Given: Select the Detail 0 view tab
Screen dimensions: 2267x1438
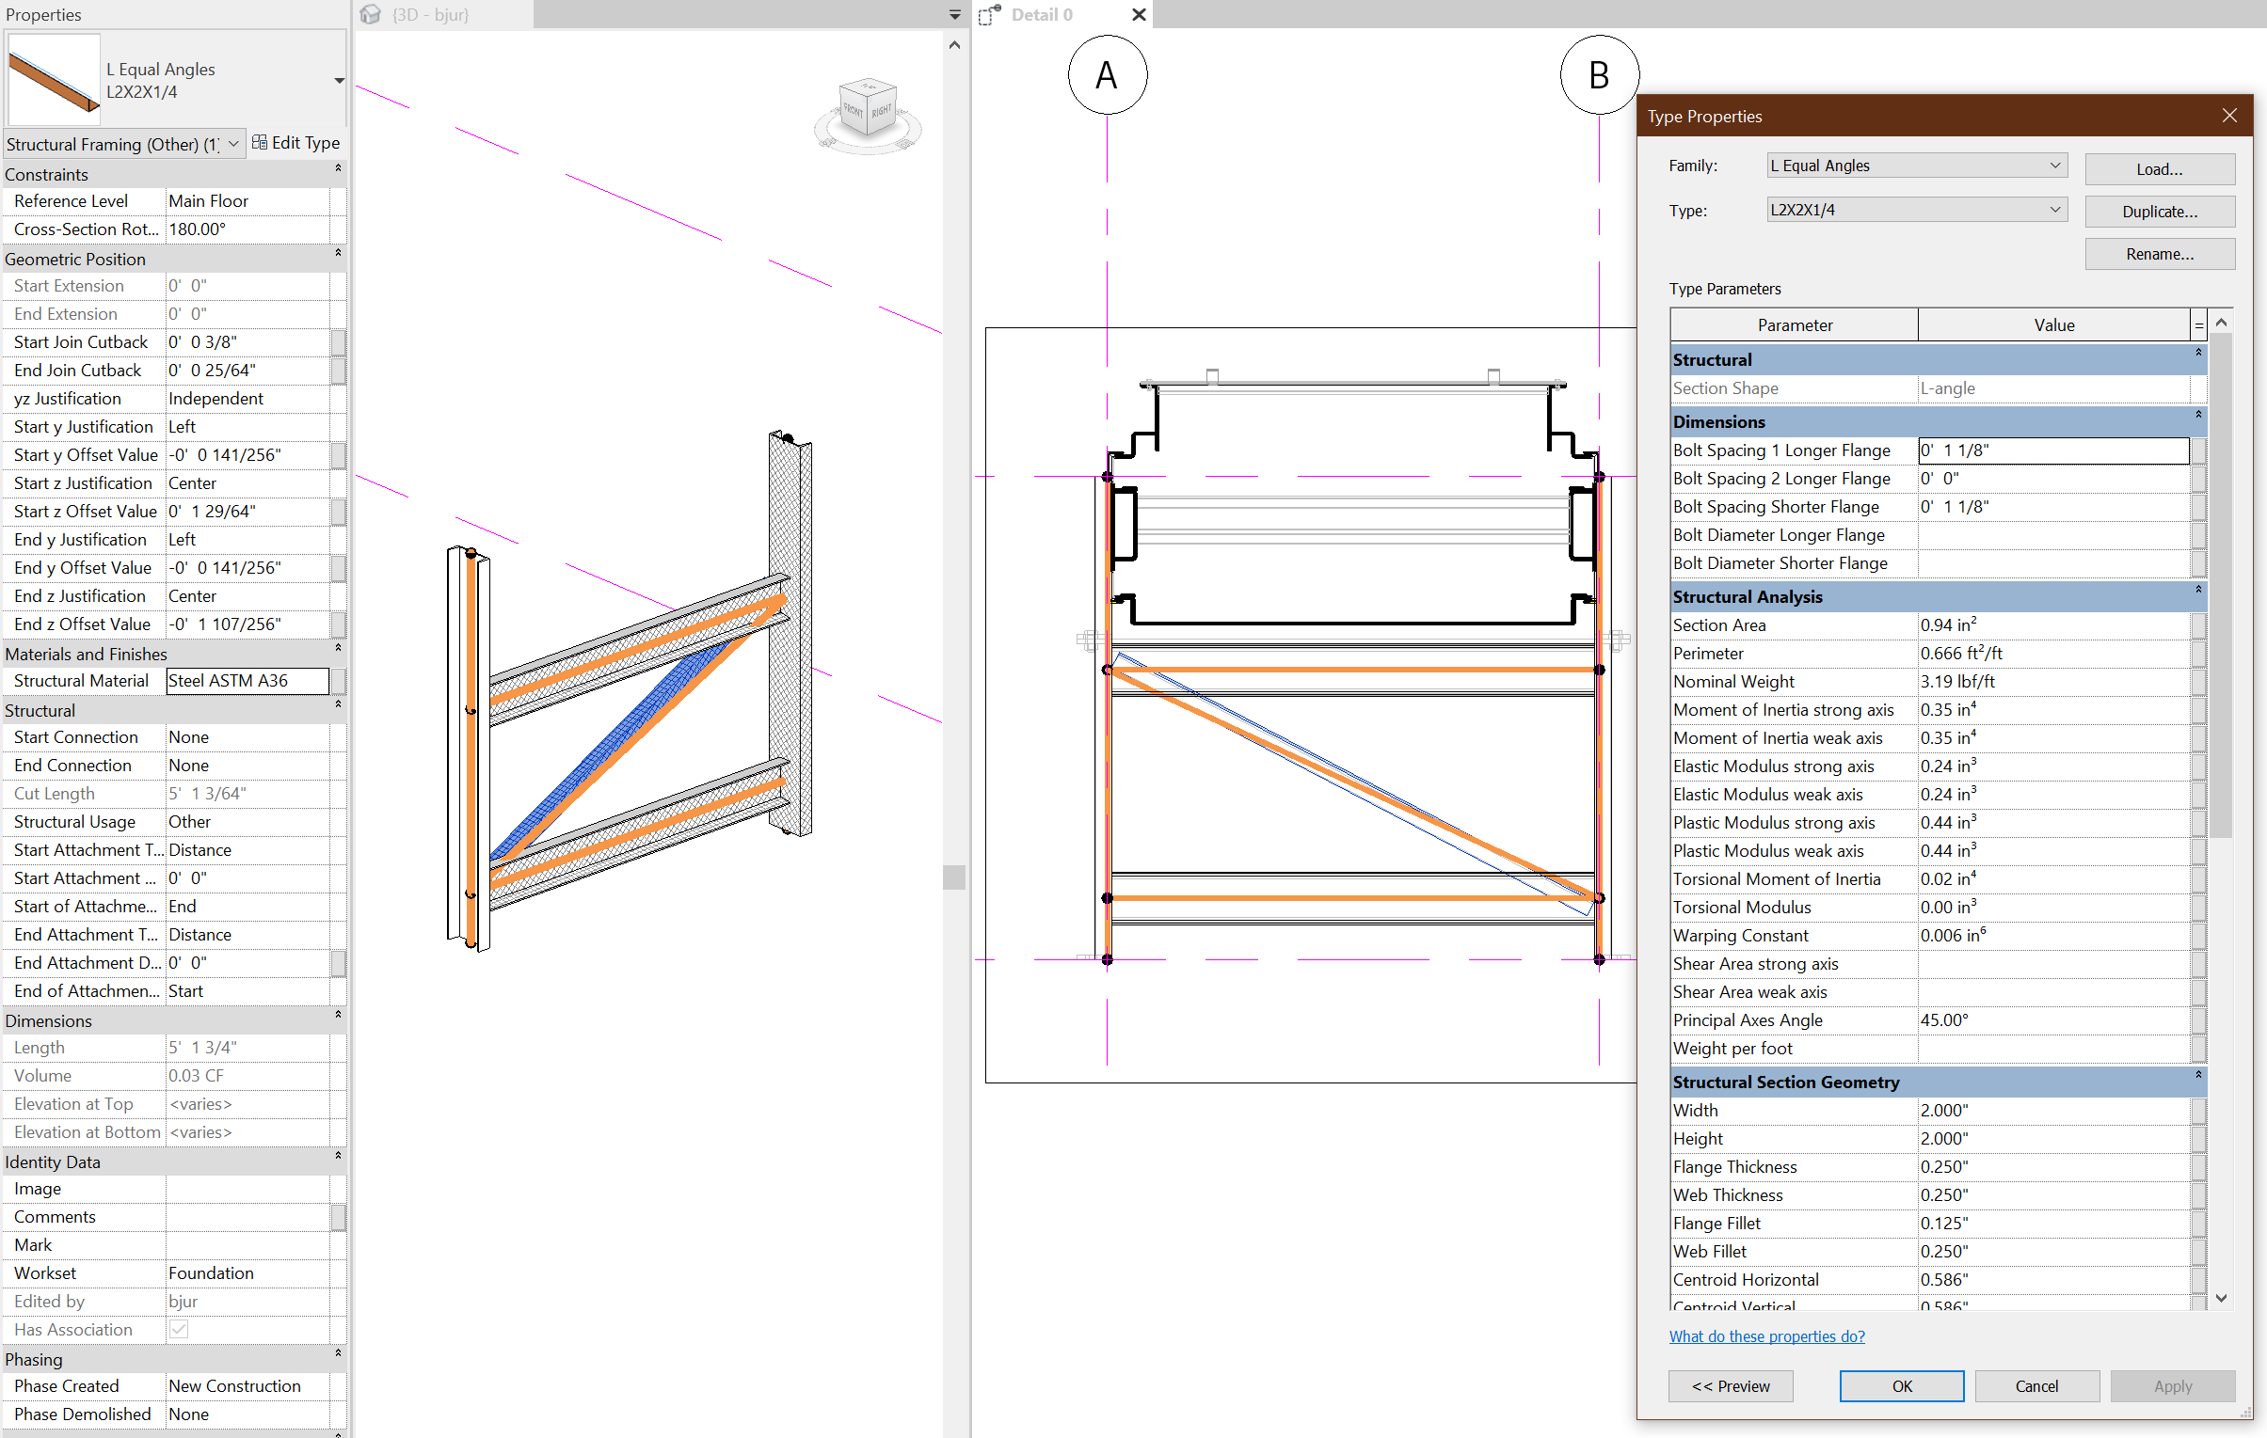Looking at the screenshot, I should point(1040,14).
